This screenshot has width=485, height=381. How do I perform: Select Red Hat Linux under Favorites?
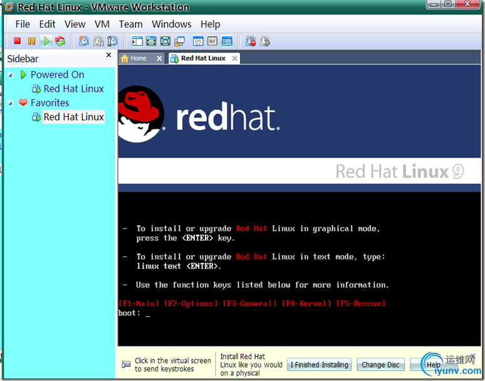(73, 117)
